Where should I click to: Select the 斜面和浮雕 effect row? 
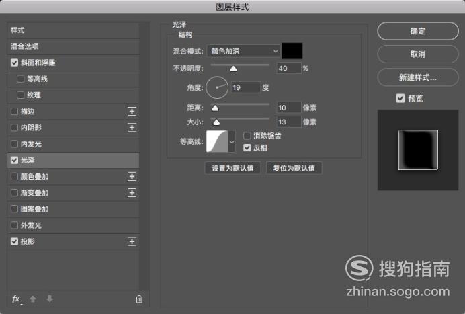pyautogui.click(x=73, y=63)
